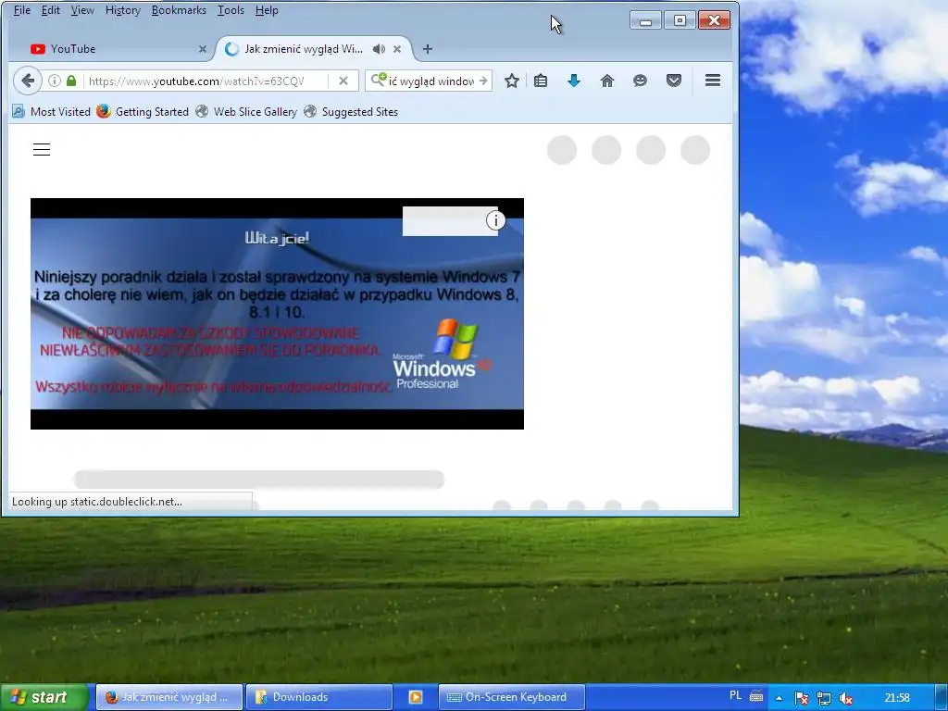Open the Web Slice Gallery bookmark
This screenshot has height=711, width=948.
[x=246, y=112]
